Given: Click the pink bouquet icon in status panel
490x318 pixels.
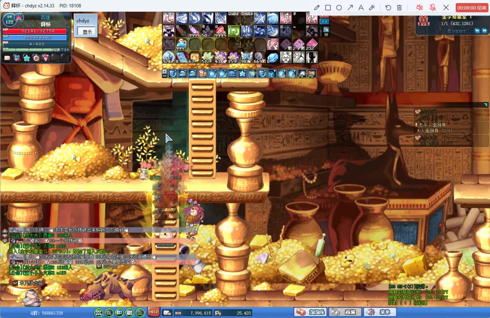Looking at the screenshot, I should pyautogui.click(x=46, y=58).
